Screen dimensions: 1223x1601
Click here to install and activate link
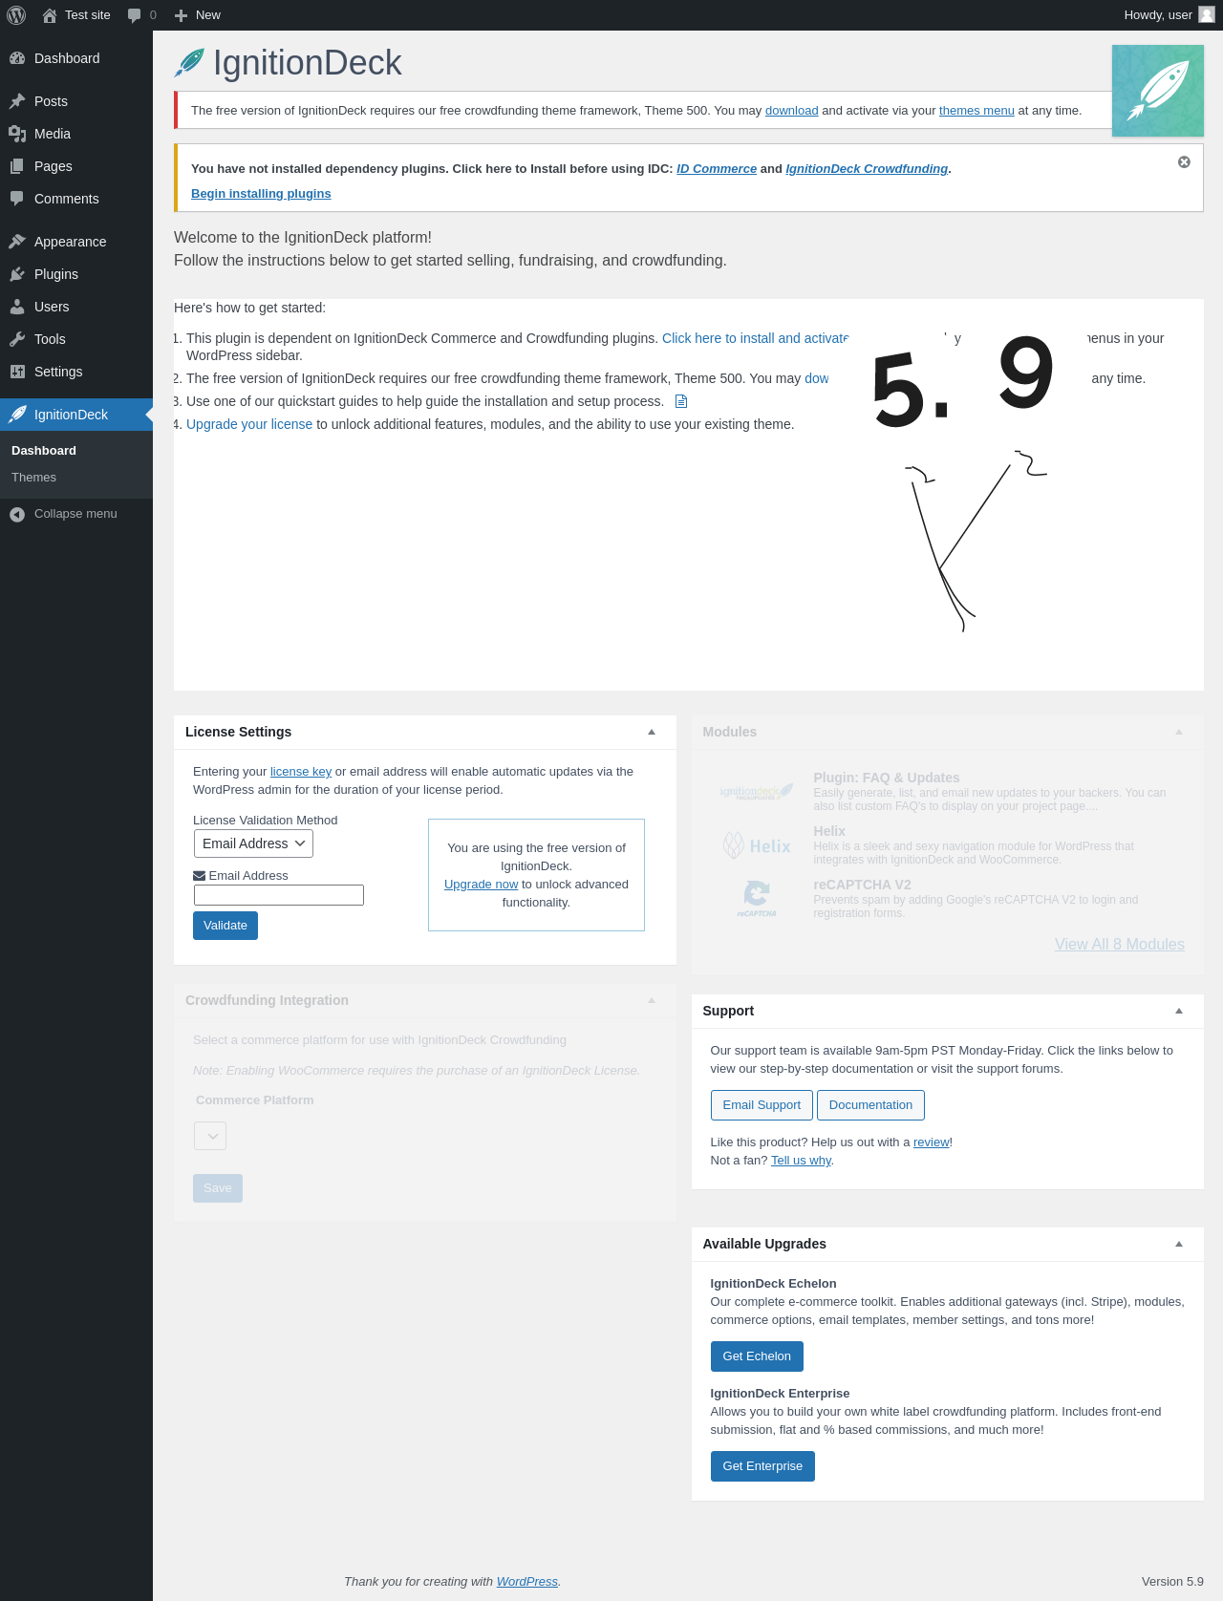click(755, 338)
